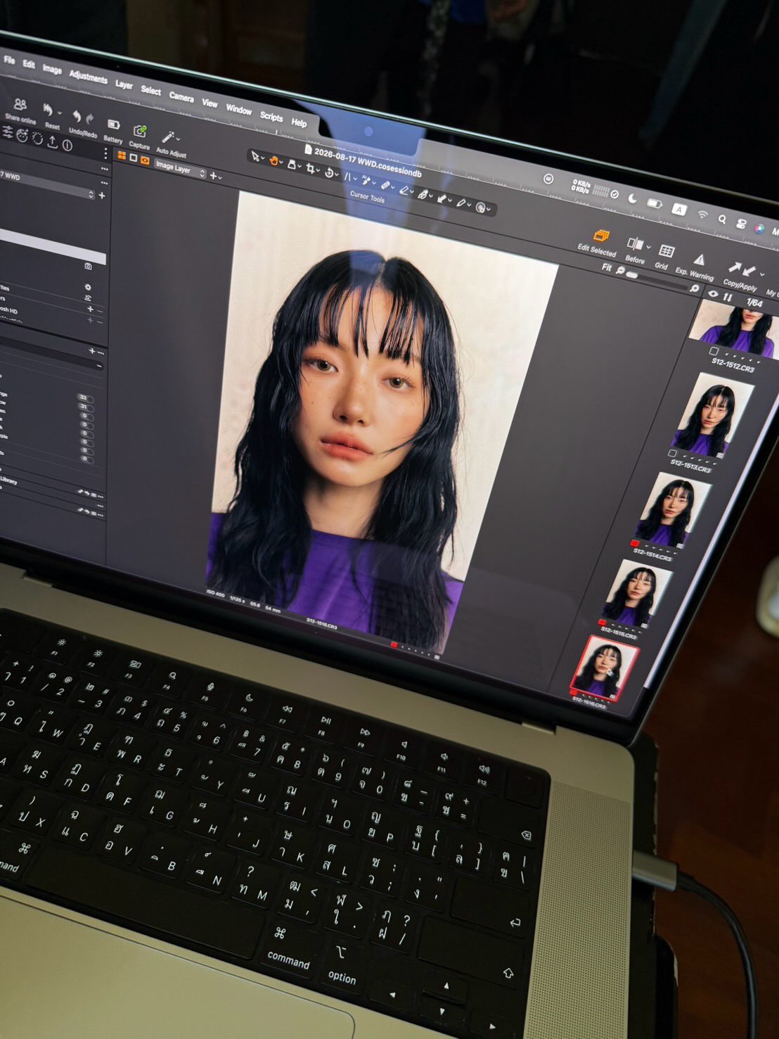Viewport: 779px width, 1039px height.
Task: Click the Undo arrow in the toolbar
Action: coord(77,117)
